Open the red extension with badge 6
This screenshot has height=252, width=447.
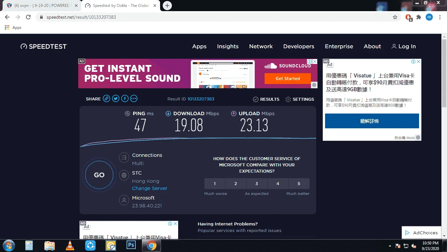(409, 17)
